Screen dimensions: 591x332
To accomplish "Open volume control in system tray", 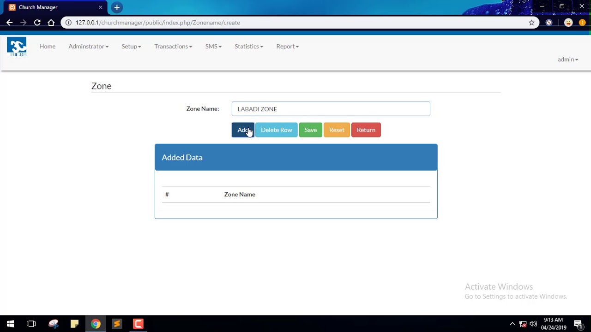I will click(x=533, y=324).
